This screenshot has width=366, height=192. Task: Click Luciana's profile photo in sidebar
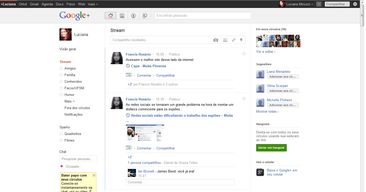[x=66, y=34]
